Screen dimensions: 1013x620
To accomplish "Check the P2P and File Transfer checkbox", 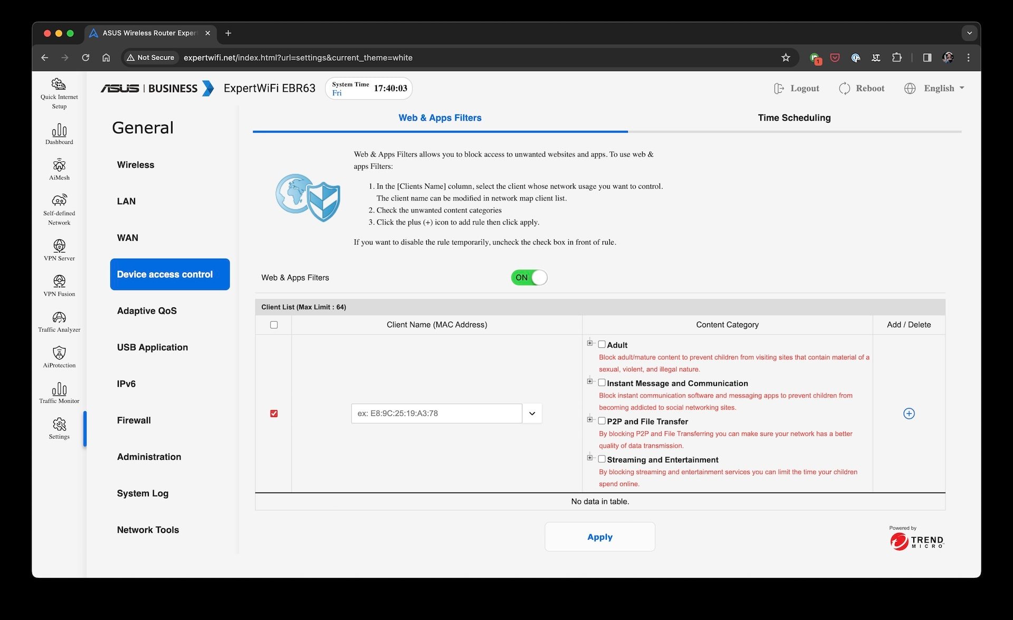I will (601, 421).
